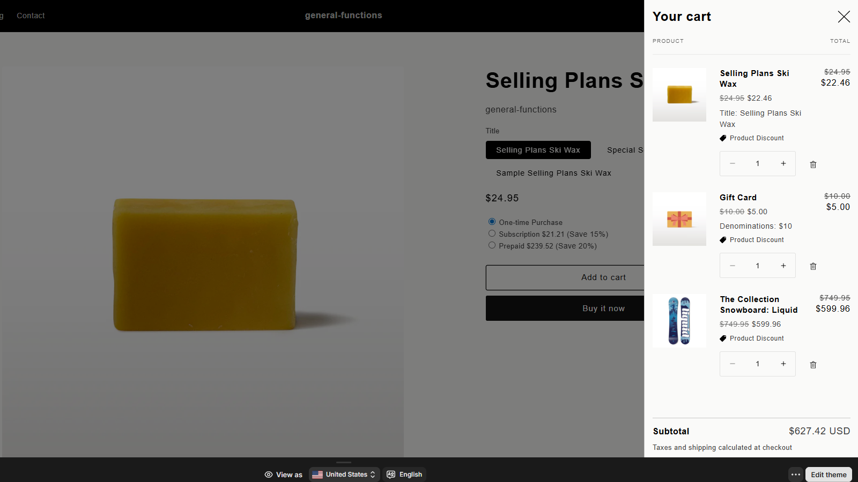Go to general-functions store home
Image resolution: width=858 pixels, height=482 pixels.
click(343, 16)
